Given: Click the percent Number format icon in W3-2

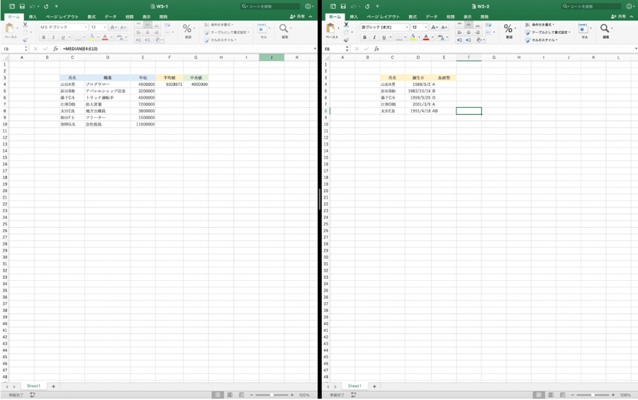Looking at the screenshot, I should tap(508, 28).
